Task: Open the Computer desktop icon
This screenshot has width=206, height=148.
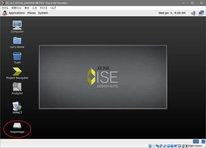Action: [x=17, y=27]
